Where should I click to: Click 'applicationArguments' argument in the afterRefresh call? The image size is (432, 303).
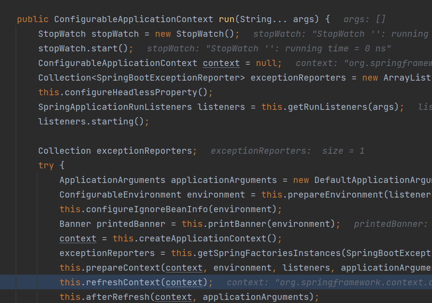[x=256, y=297]
